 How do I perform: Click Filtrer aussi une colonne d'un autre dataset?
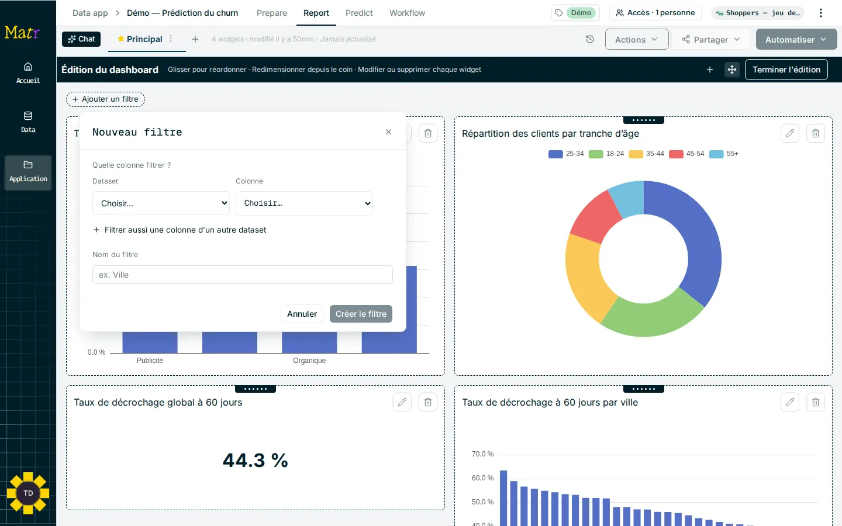point(180,230)
